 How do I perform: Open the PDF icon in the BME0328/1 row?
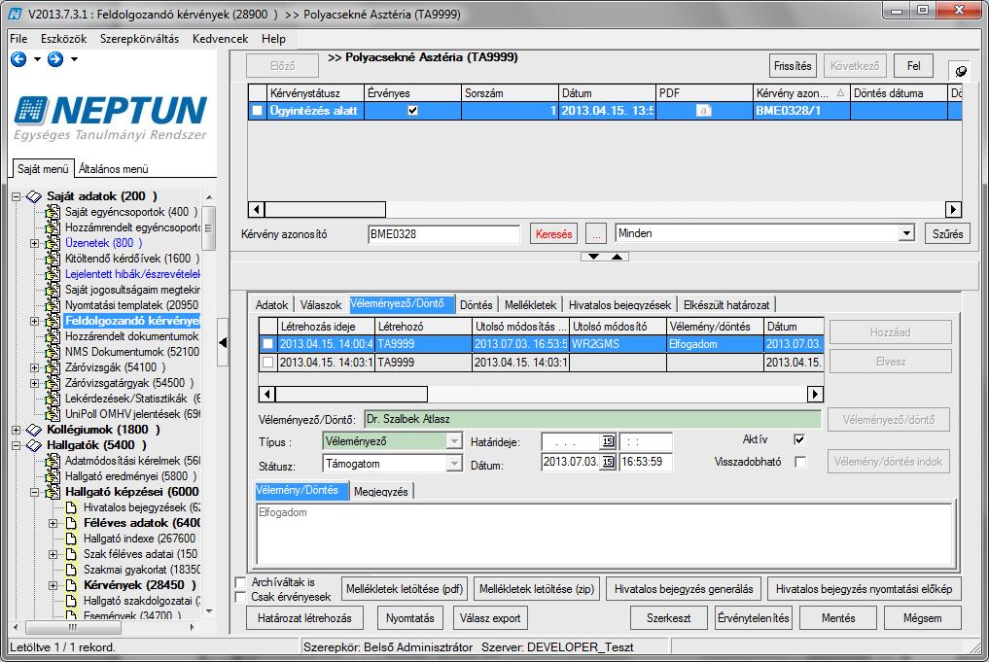pos(703,111)
